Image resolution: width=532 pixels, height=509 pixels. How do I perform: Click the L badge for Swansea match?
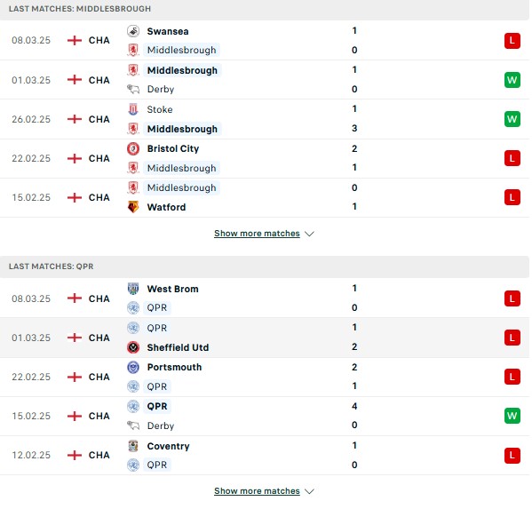point(512,41)
